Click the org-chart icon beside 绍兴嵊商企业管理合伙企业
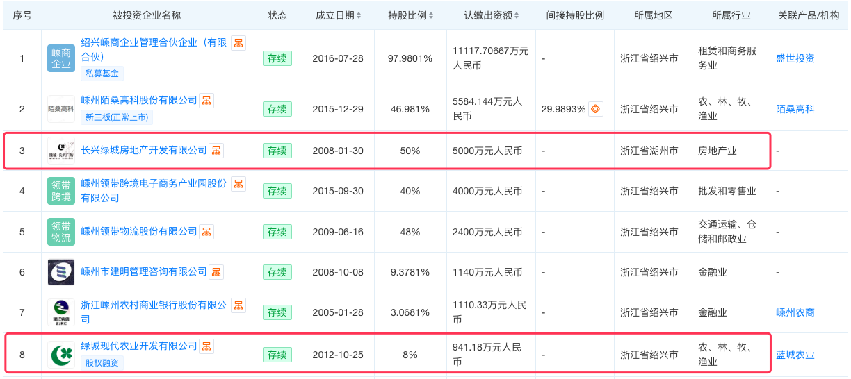 click(x=238, y=44)
